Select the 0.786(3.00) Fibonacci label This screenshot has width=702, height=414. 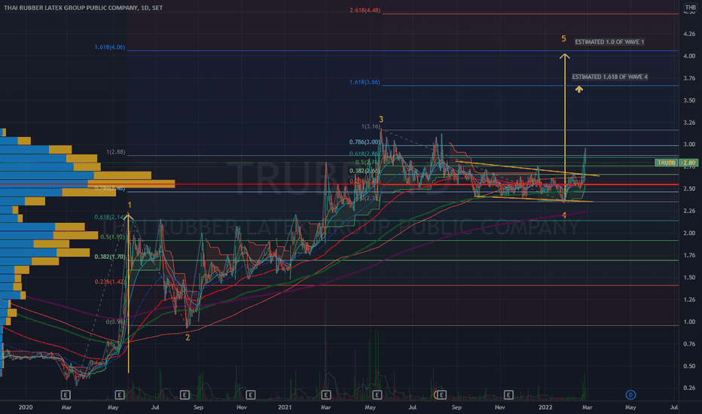pos(365,142)
